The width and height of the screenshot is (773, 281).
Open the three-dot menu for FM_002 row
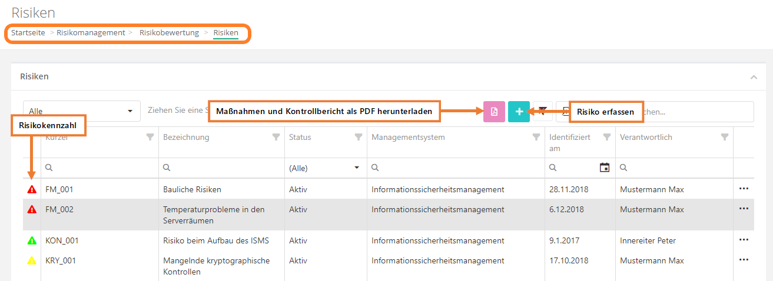coord(744,209)
